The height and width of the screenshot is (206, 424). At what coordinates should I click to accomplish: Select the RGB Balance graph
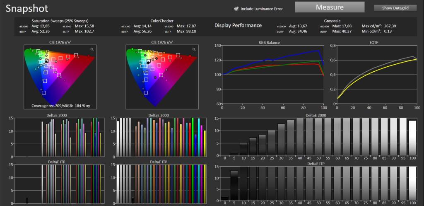point(272,73)
